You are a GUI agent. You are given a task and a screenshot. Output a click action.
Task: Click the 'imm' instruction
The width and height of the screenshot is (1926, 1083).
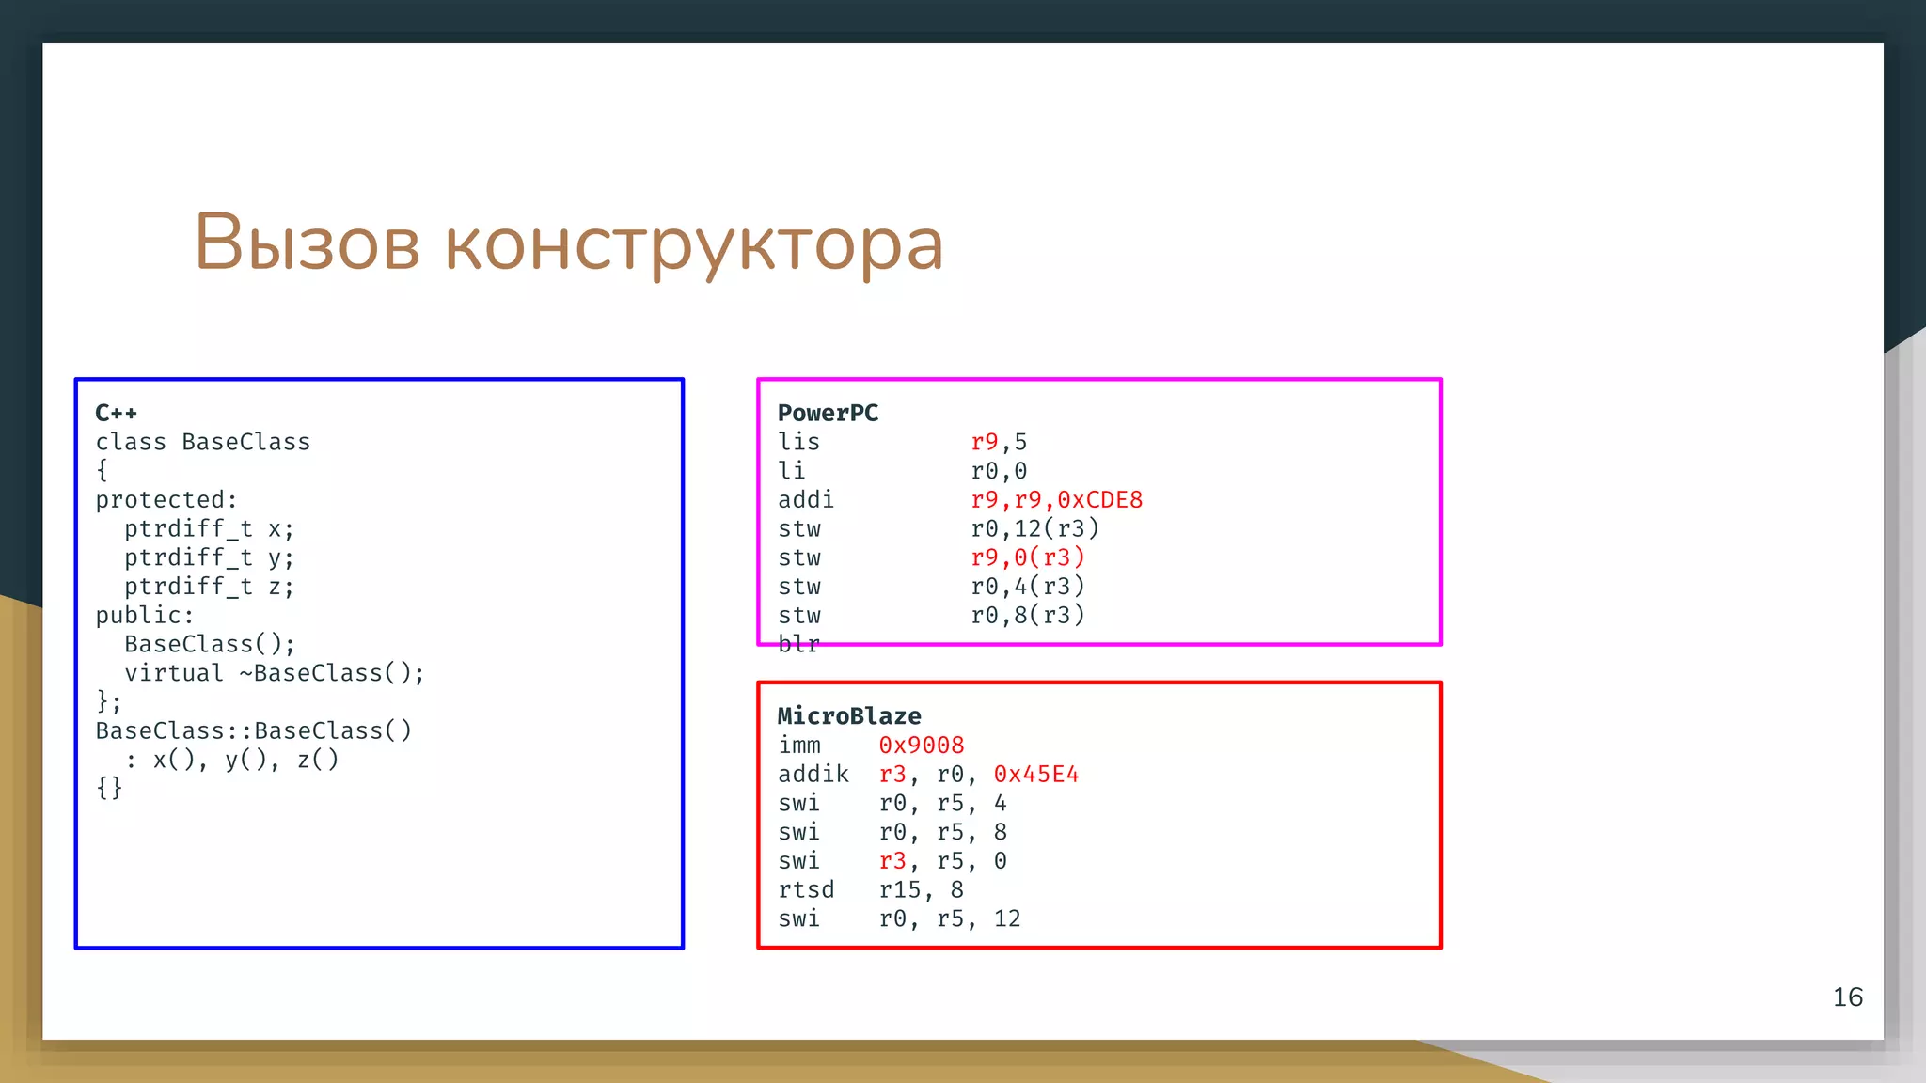click(x=799, y=746)
